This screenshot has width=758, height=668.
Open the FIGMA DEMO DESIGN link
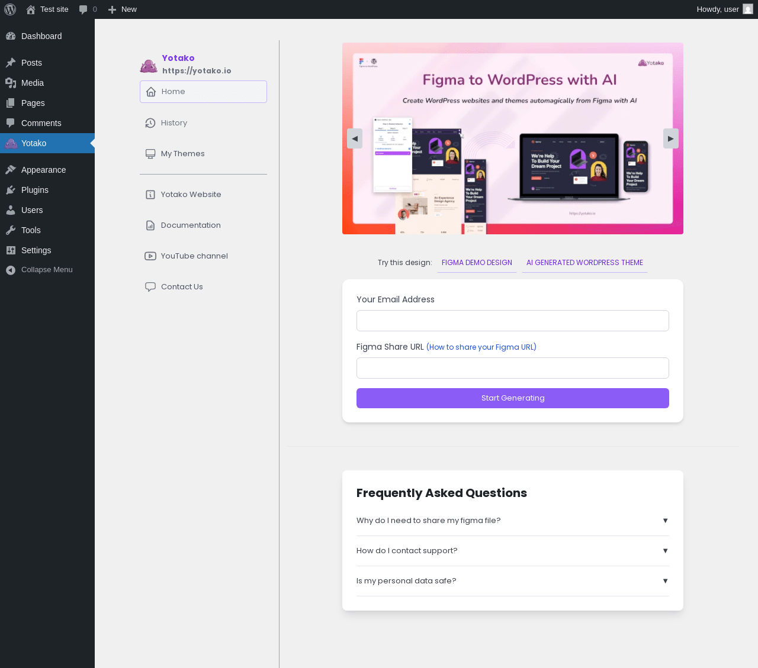[x=477, y=263]
